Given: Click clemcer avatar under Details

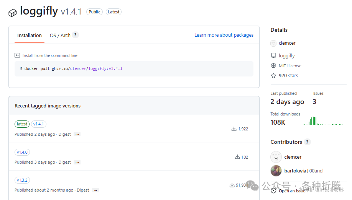Looking at the screenshot, I should 273,43.
